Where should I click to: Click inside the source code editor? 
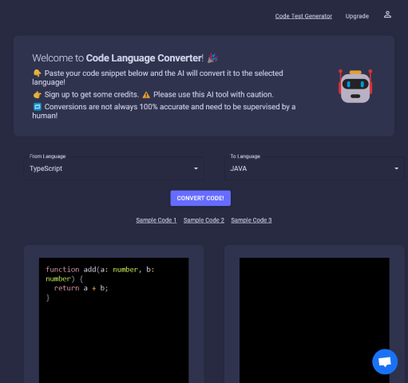[114, 320]
